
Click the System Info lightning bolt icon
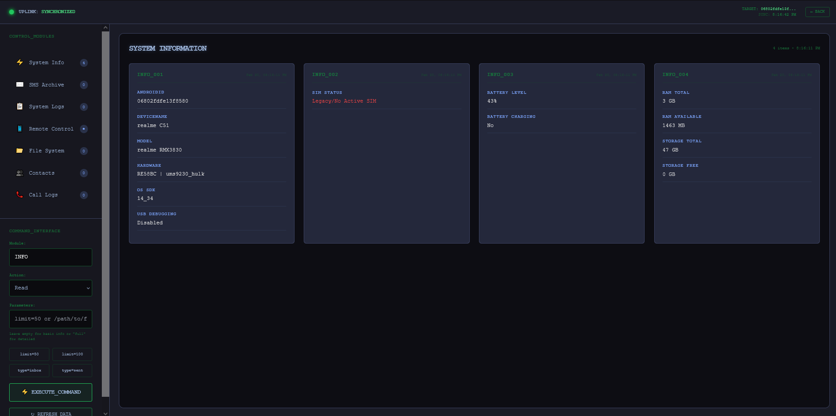pyautogui.click(x=20, y=62)
